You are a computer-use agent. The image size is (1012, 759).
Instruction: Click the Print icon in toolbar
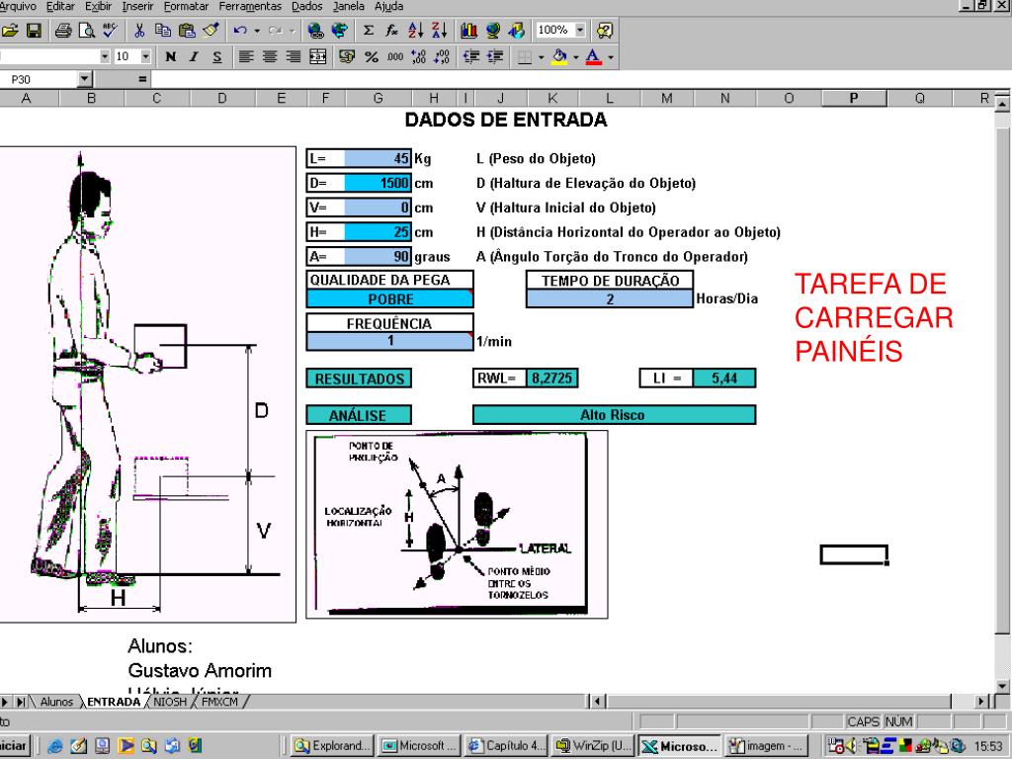point(63,31)
